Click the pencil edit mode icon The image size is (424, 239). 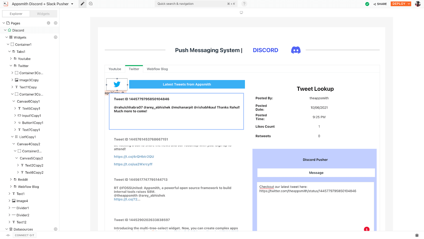(x=82, y=4)
